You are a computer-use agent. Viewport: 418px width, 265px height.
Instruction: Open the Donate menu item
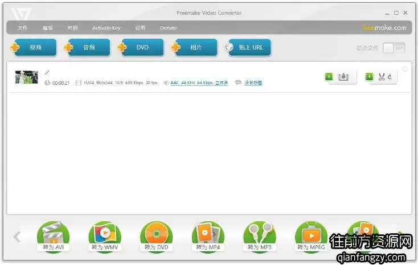(x=168, y=28)
